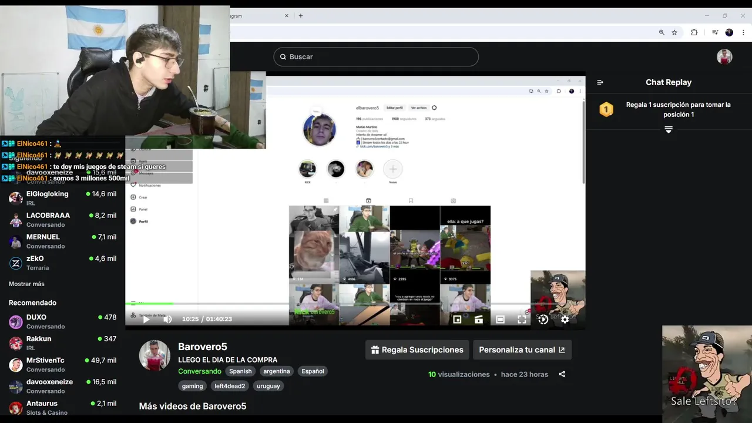Switch the player to theater mode
Screen dimensions: 752x423
pos(500,319)
